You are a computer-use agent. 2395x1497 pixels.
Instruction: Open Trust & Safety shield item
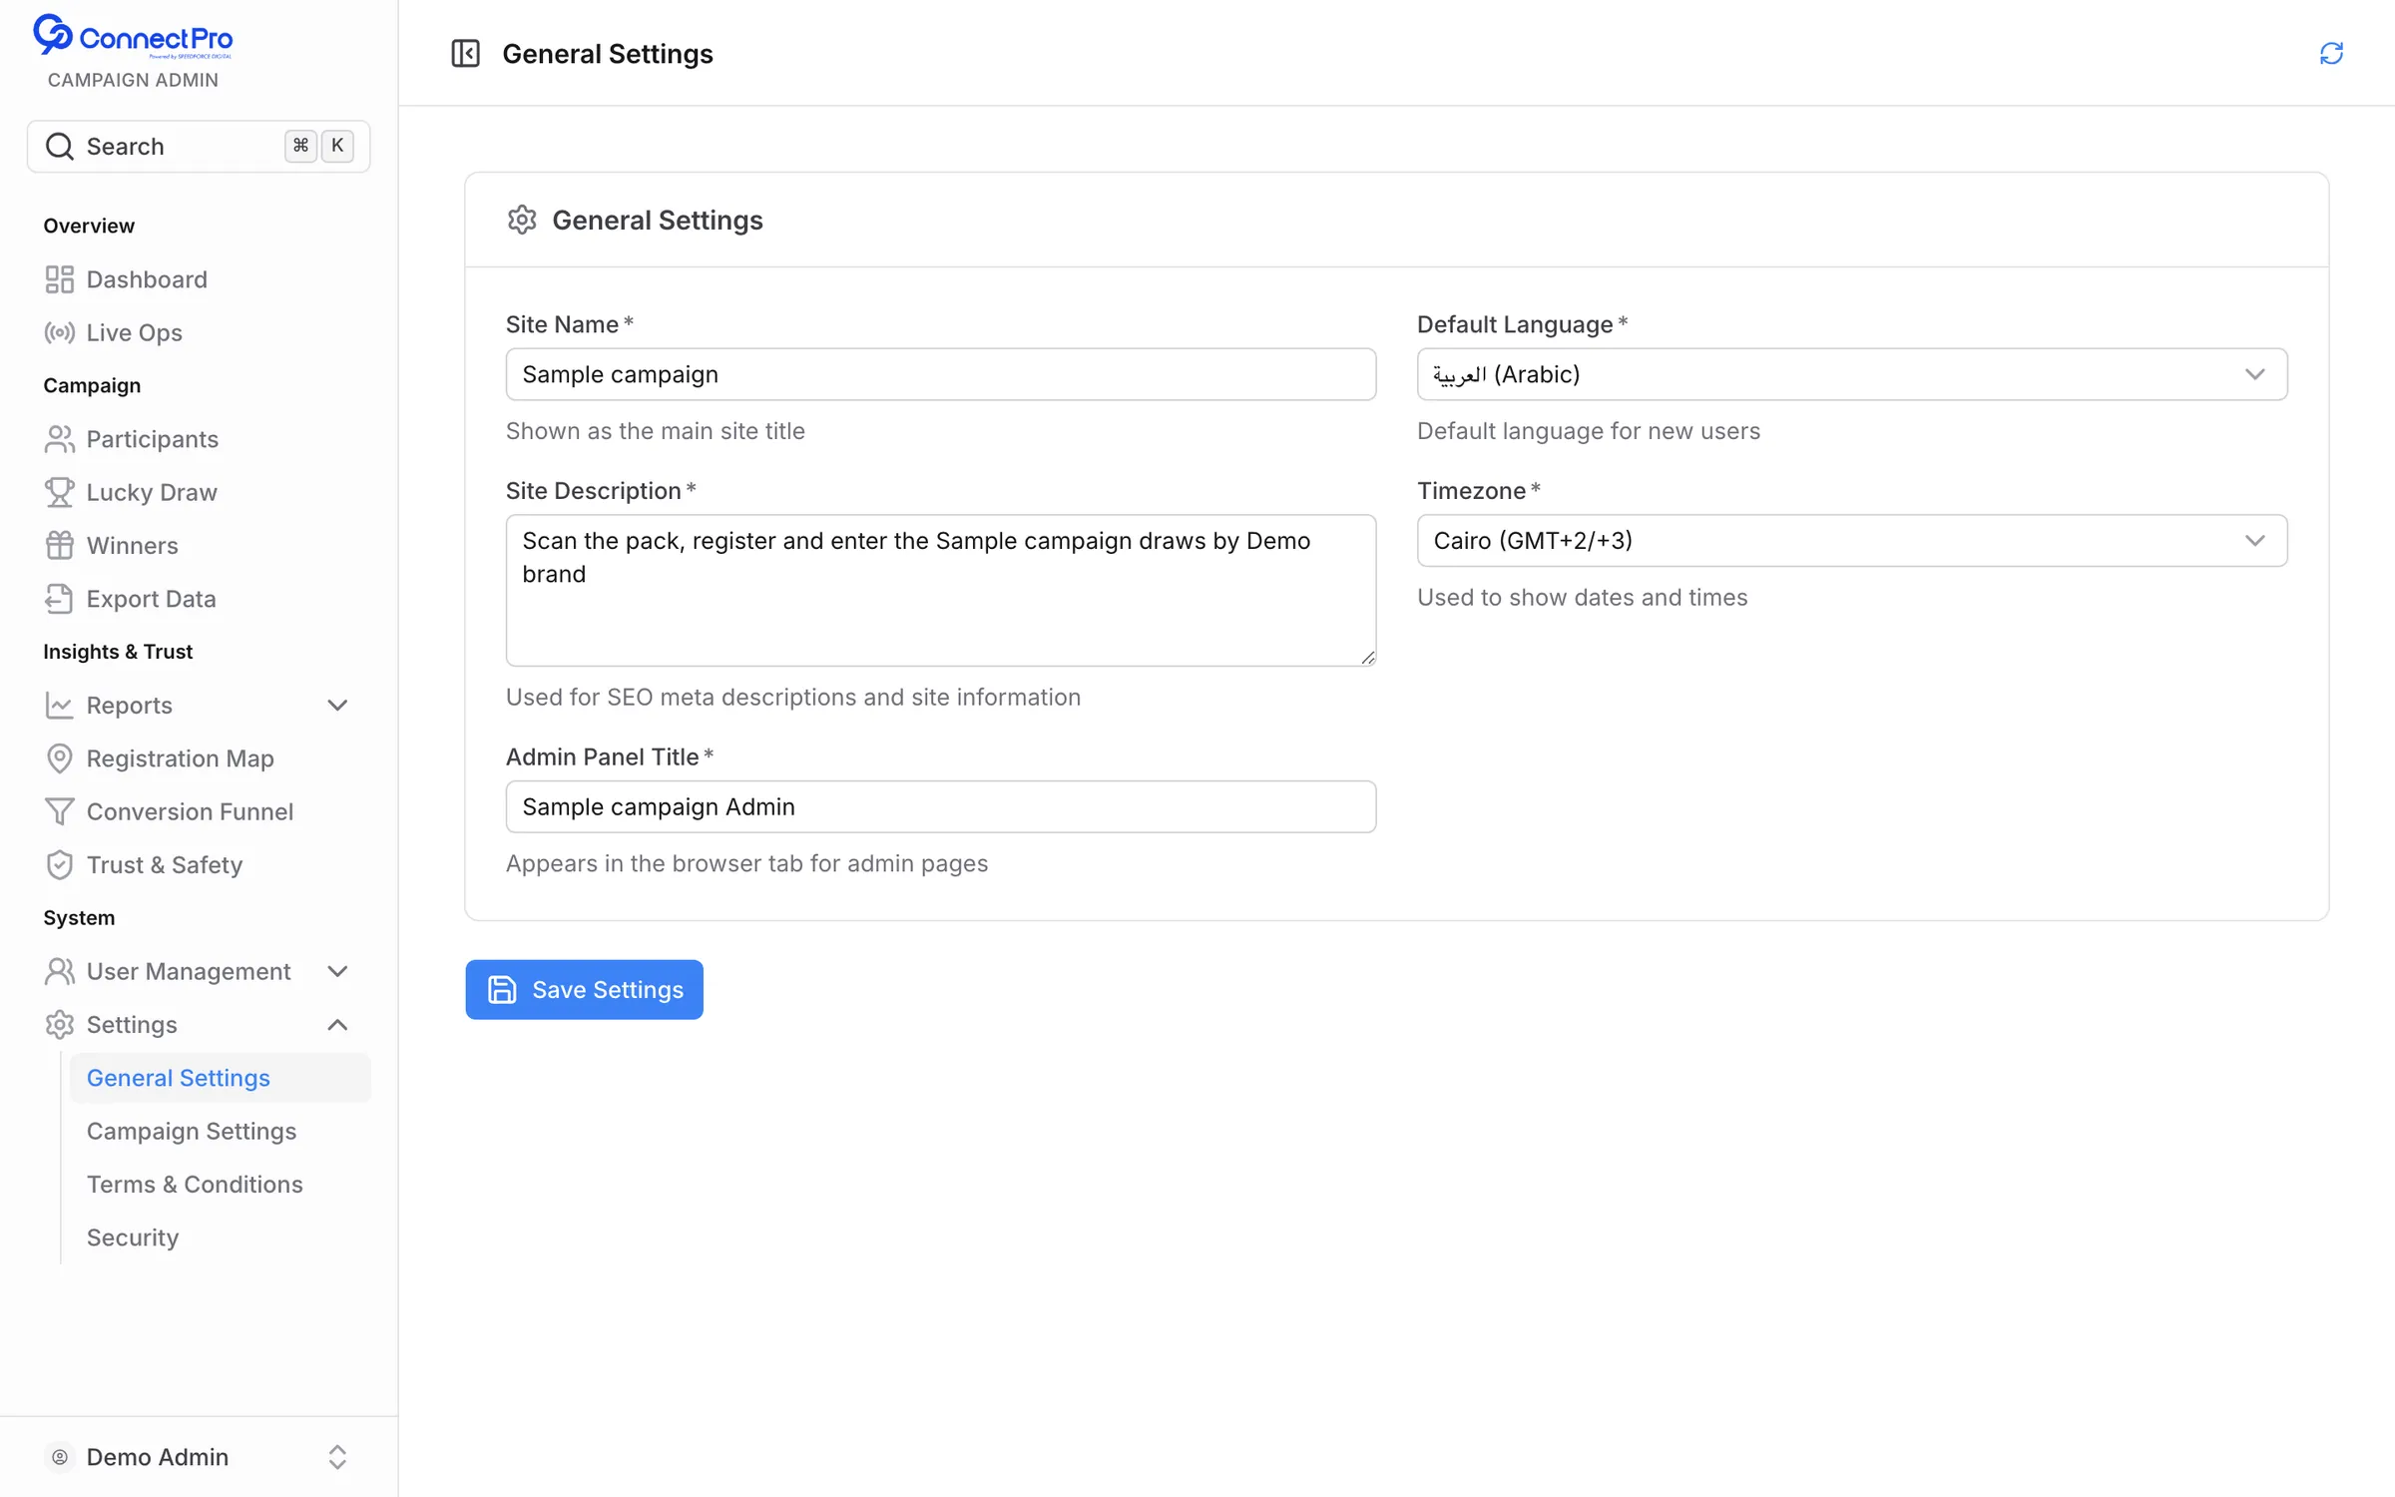point(199,864)
